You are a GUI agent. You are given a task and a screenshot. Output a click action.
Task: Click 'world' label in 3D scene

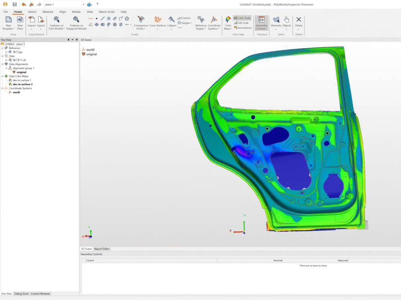tap(90, 50)
